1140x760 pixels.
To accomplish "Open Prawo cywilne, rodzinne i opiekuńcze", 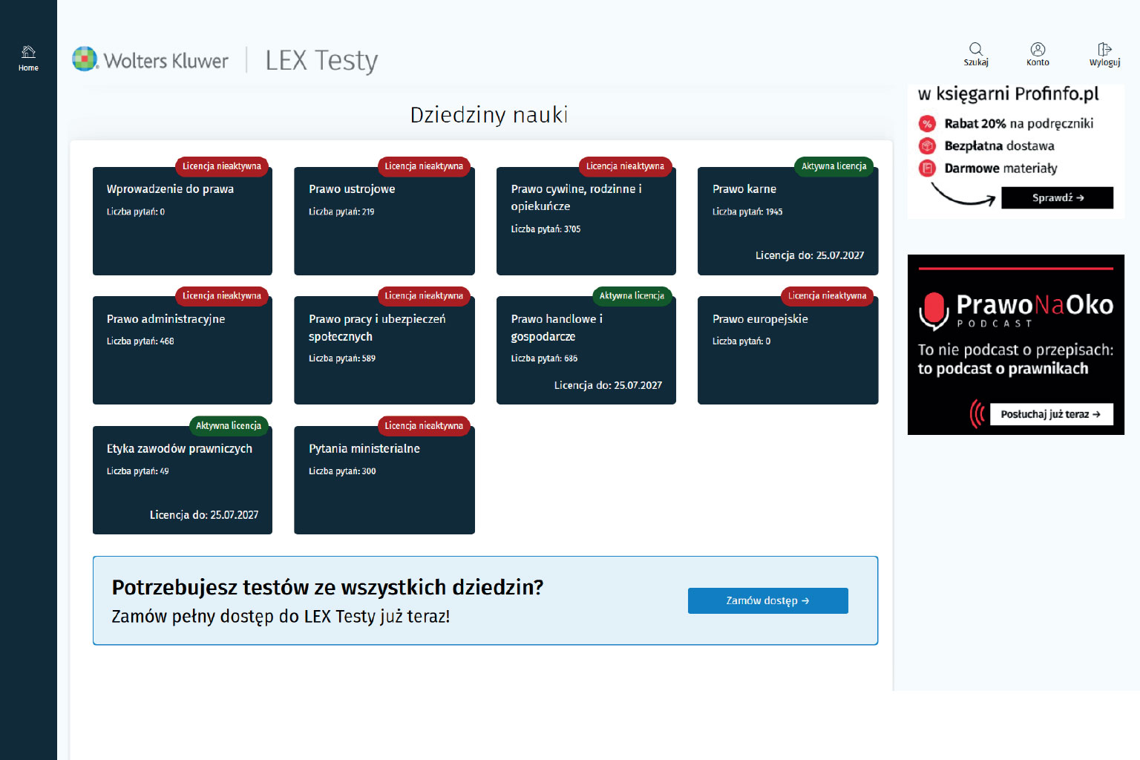I will point(586,222).
